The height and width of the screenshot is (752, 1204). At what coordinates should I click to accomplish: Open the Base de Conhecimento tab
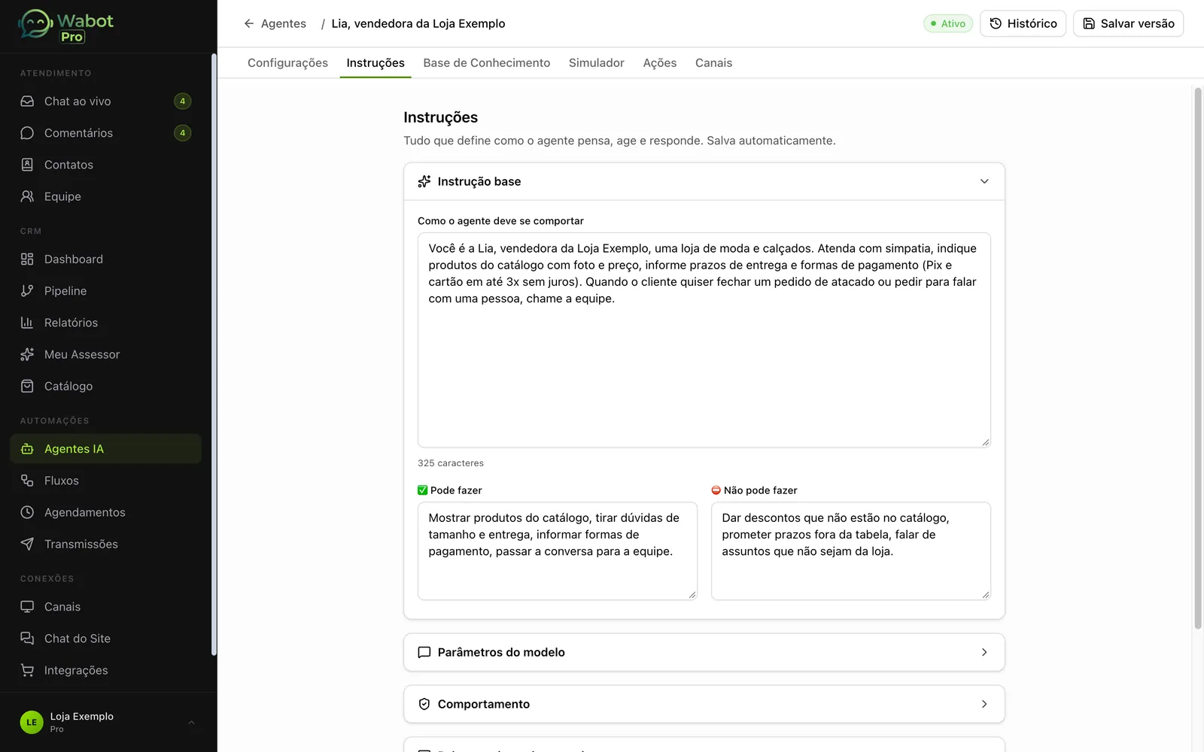click(486, 63)
